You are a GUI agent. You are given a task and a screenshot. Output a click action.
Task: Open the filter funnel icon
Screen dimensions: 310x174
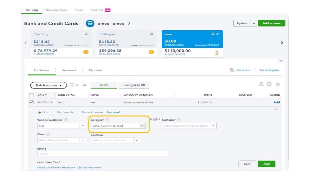(x=72, y=85)
